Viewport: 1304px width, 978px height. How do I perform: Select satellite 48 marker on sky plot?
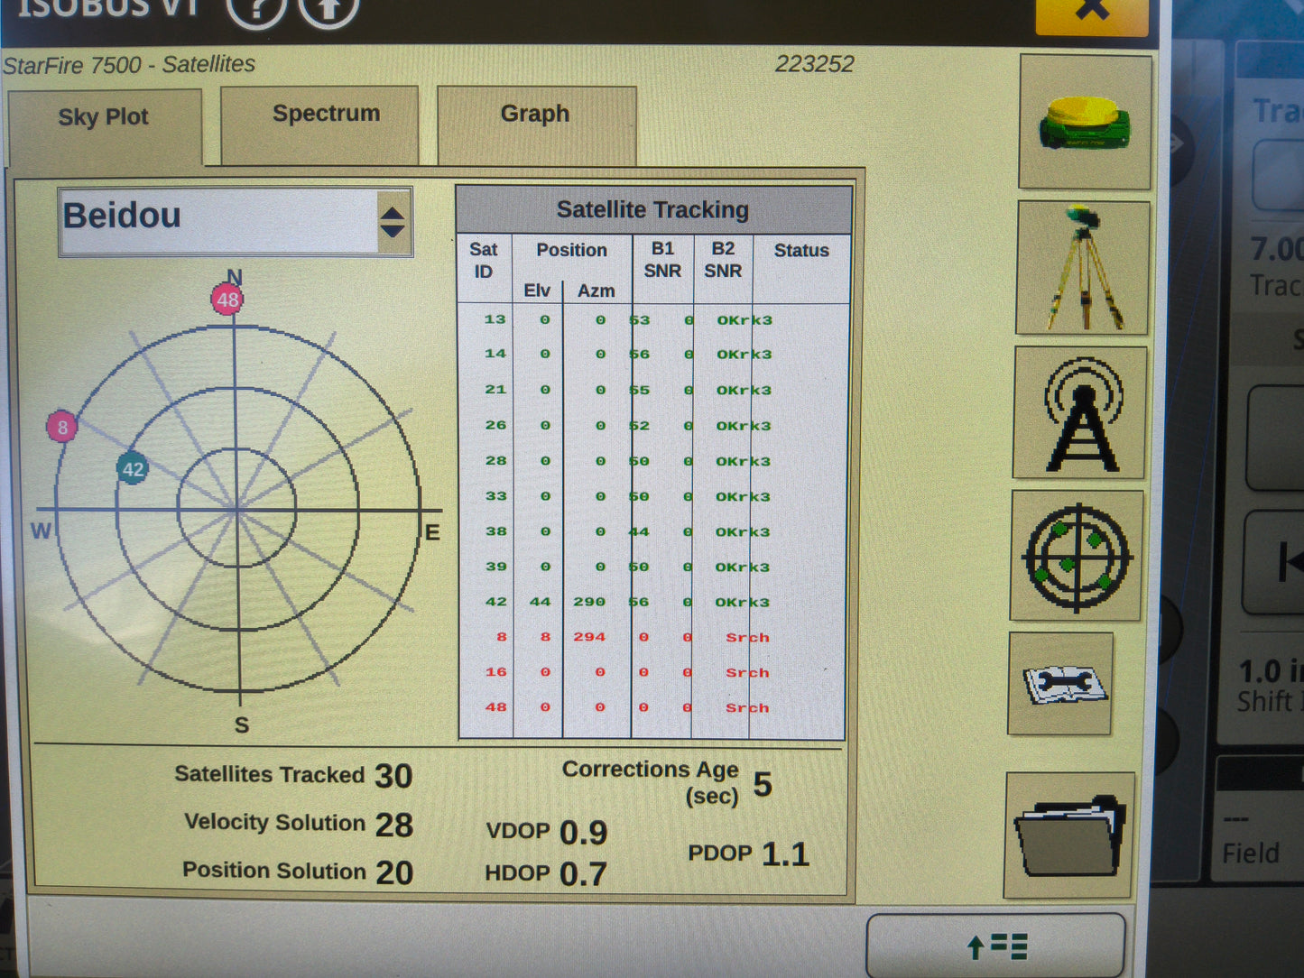pos(227,300)
